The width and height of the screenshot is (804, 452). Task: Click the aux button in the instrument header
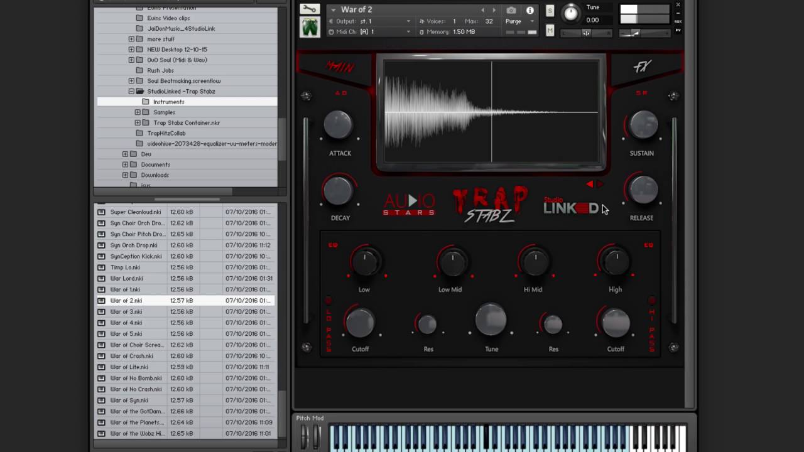tap(678, 21)
